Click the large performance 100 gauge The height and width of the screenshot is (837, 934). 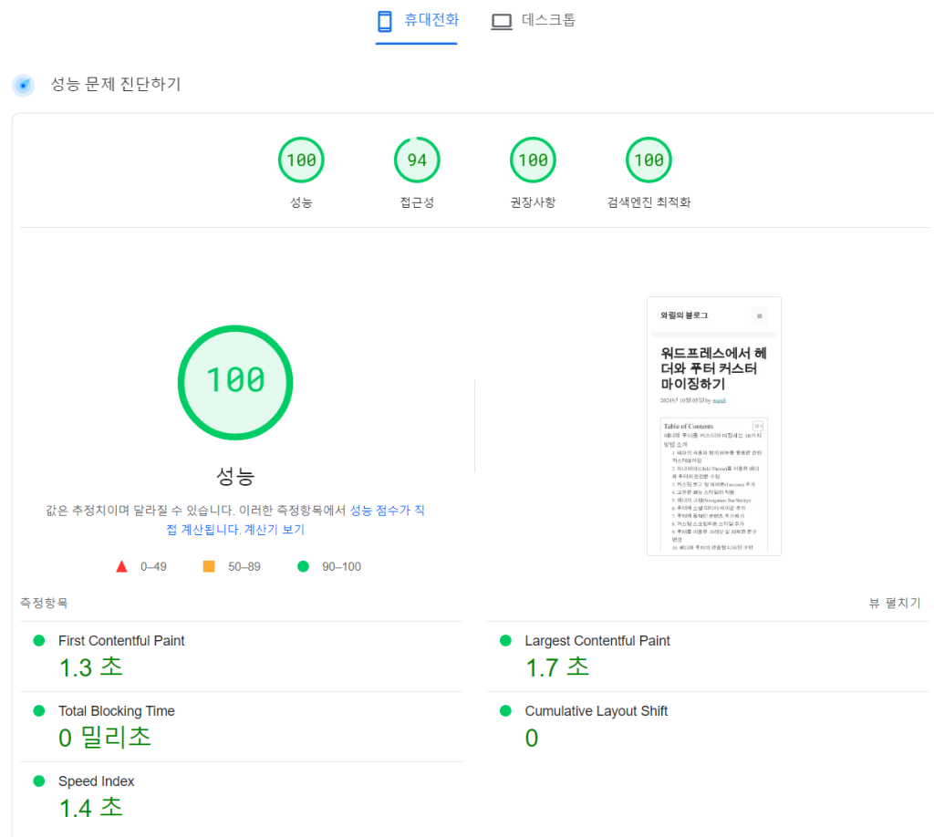click(x=235, y=383)
